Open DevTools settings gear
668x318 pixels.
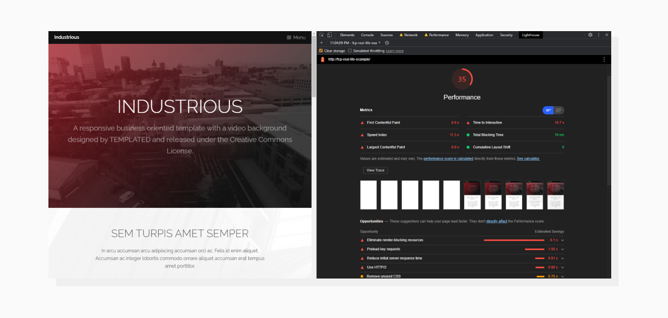(591, 35)
